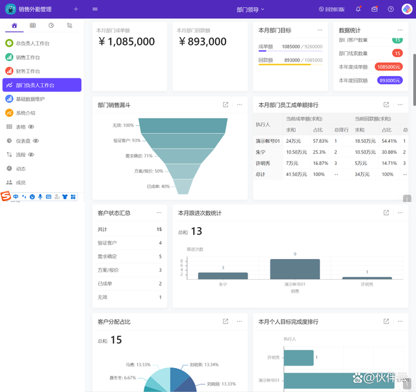
Task: Click the 销售外勤管理 app logo
Action: 10,9
